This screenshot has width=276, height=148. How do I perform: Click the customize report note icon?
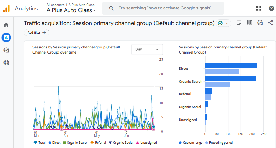[x=239, y=23]
